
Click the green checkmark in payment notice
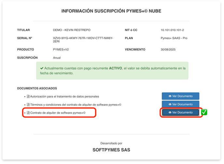pos(42,68)
